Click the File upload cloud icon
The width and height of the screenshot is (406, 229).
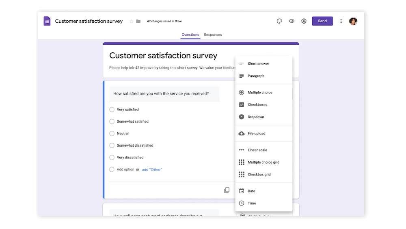[241, 133]
